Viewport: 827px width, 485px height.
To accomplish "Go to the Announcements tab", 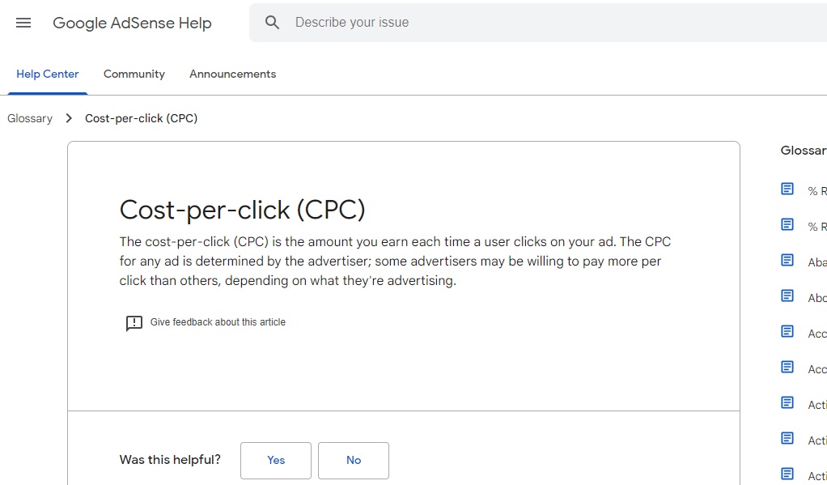I will (x=232, y=74).
